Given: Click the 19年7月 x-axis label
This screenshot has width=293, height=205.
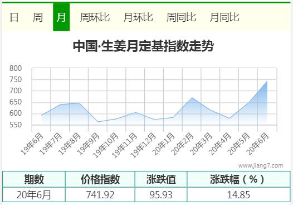Looking at the screenshot, I should [x=51, y=144].
